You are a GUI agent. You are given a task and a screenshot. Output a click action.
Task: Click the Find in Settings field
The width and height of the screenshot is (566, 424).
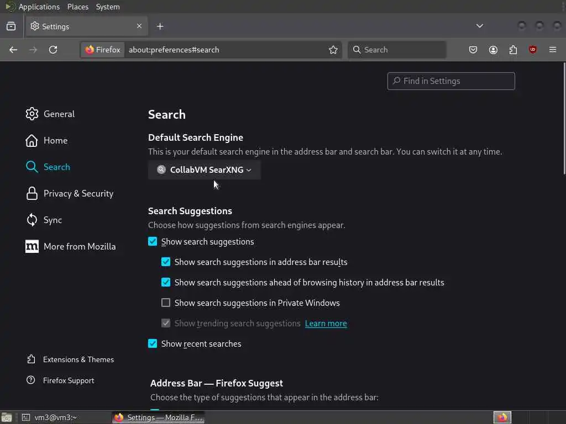(x=451, y=81)
